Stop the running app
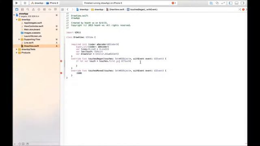The width and height of the screenshot is (260, 146). (25, 3)
